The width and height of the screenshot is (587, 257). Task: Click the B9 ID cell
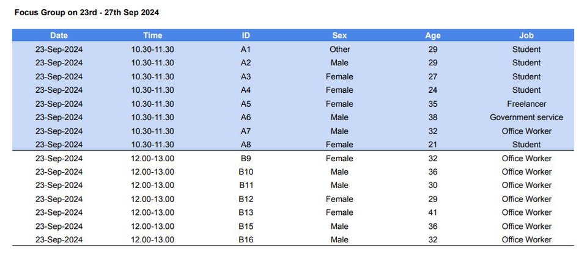point(246,158)
